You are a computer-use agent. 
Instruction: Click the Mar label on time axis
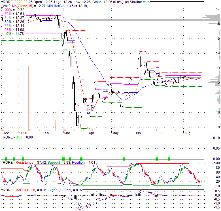67,133
